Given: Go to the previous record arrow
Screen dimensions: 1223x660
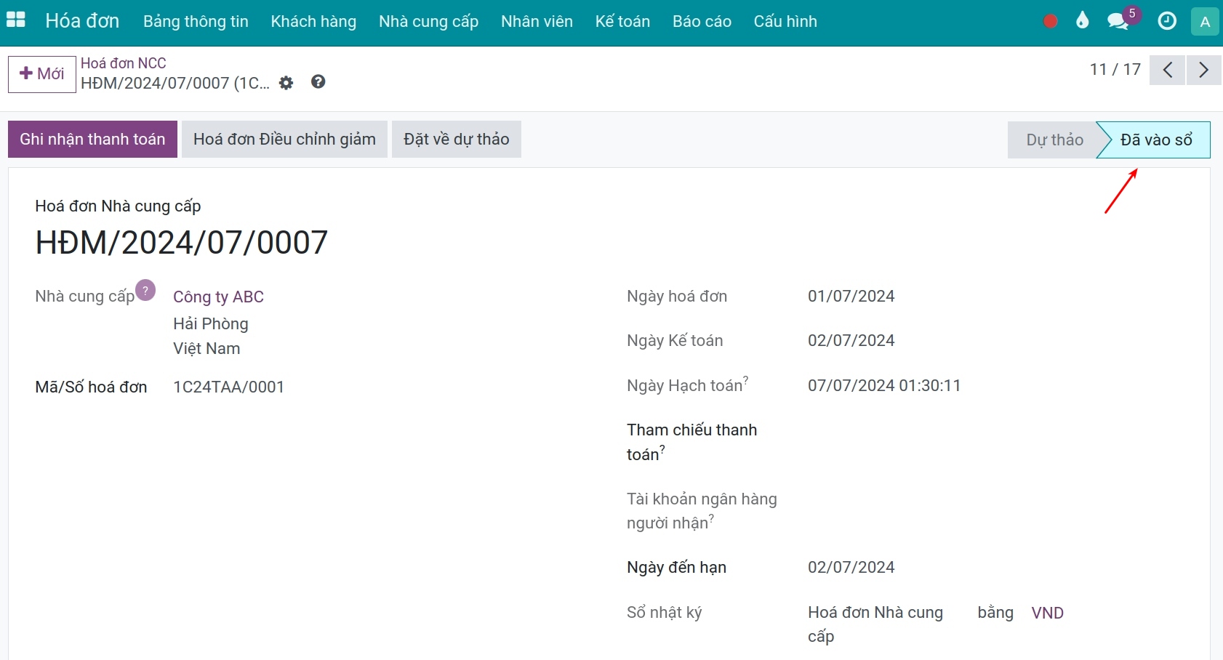Looking at the screenshot, I should coord(1167,70).
